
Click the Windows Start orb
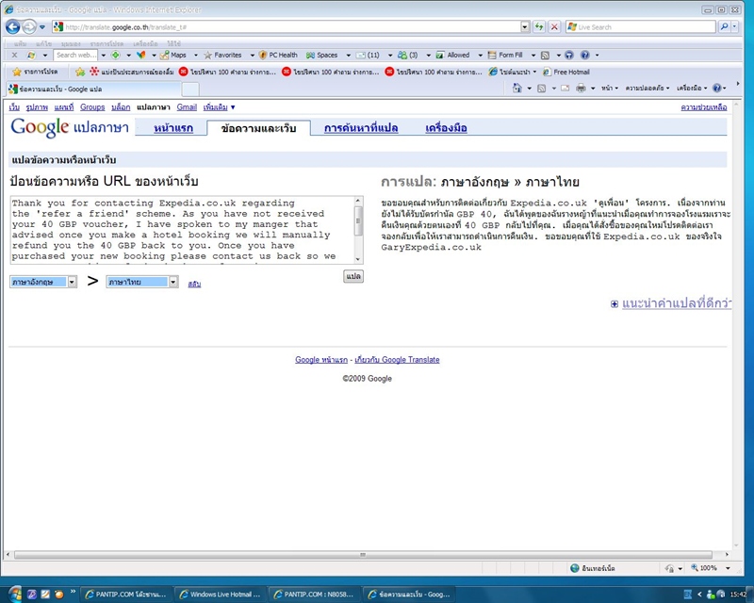[x=14, y=594]
